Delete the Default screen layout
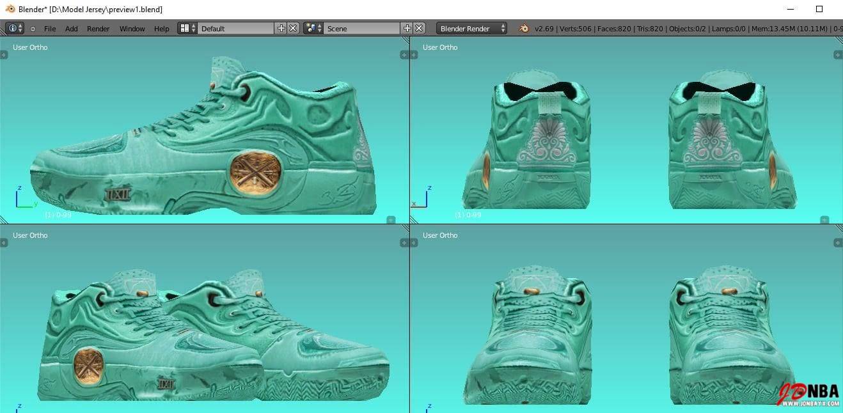This screenshot has height=413, width=843. pos(293,28)
